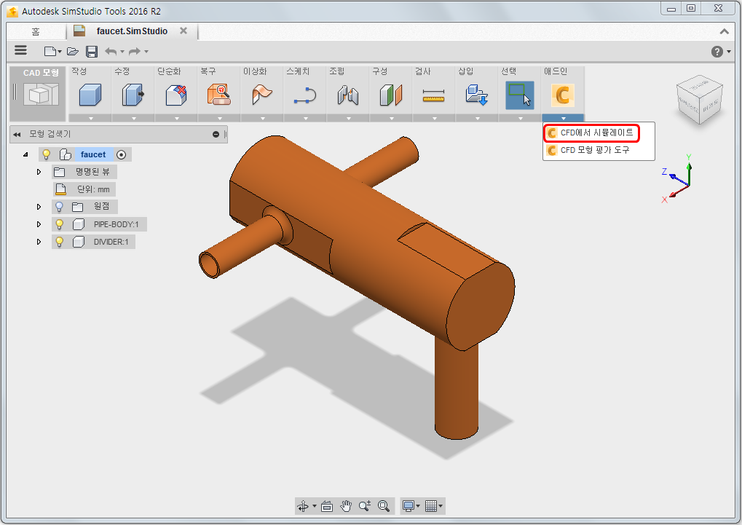Activate faucet component radio button

121,154
